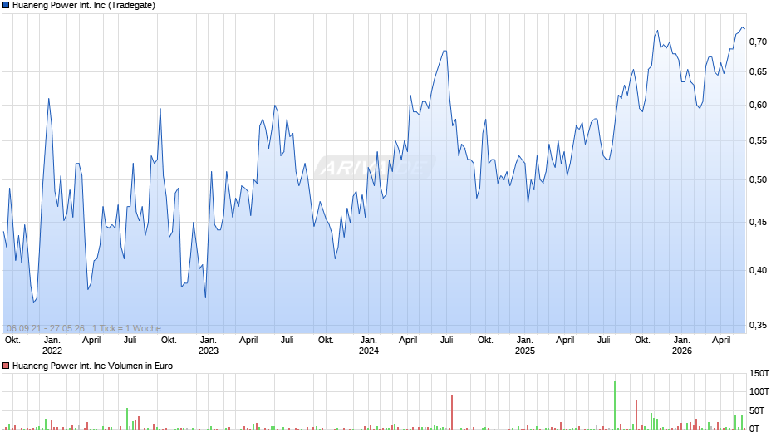Click the 0,50 price axis label

758,180
